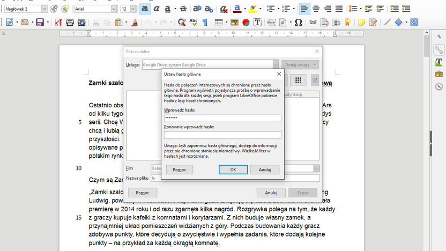446x251 pixels.
Task: Expand the paste options arrow
Action: pyautogui.click(x=126, y=22)
